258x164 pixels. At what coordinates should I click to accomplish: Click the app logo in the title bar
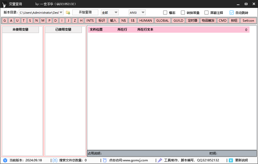pos(4,4)
